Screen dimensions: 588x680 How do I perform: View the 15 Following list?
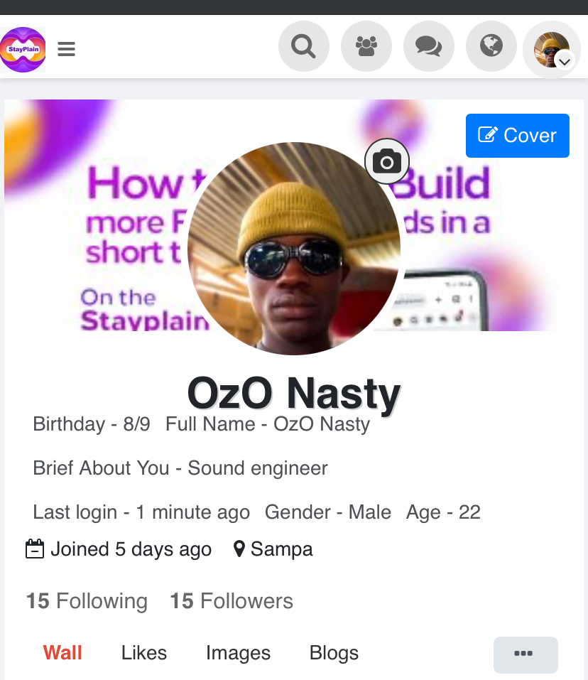[x=87, y=601]
